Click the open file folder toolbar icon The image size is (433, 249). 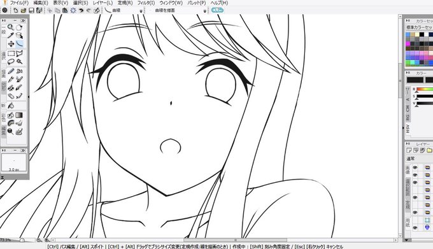pos(23,10)
